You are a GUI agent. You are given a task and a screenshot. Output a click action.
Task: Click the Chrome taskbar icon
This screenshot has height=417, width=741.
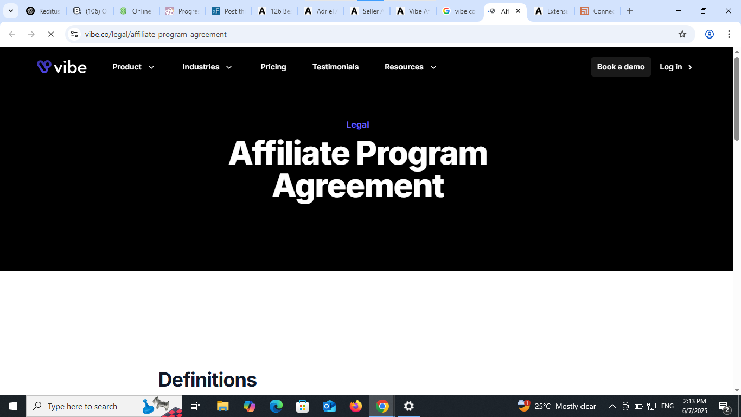[382, 406]
